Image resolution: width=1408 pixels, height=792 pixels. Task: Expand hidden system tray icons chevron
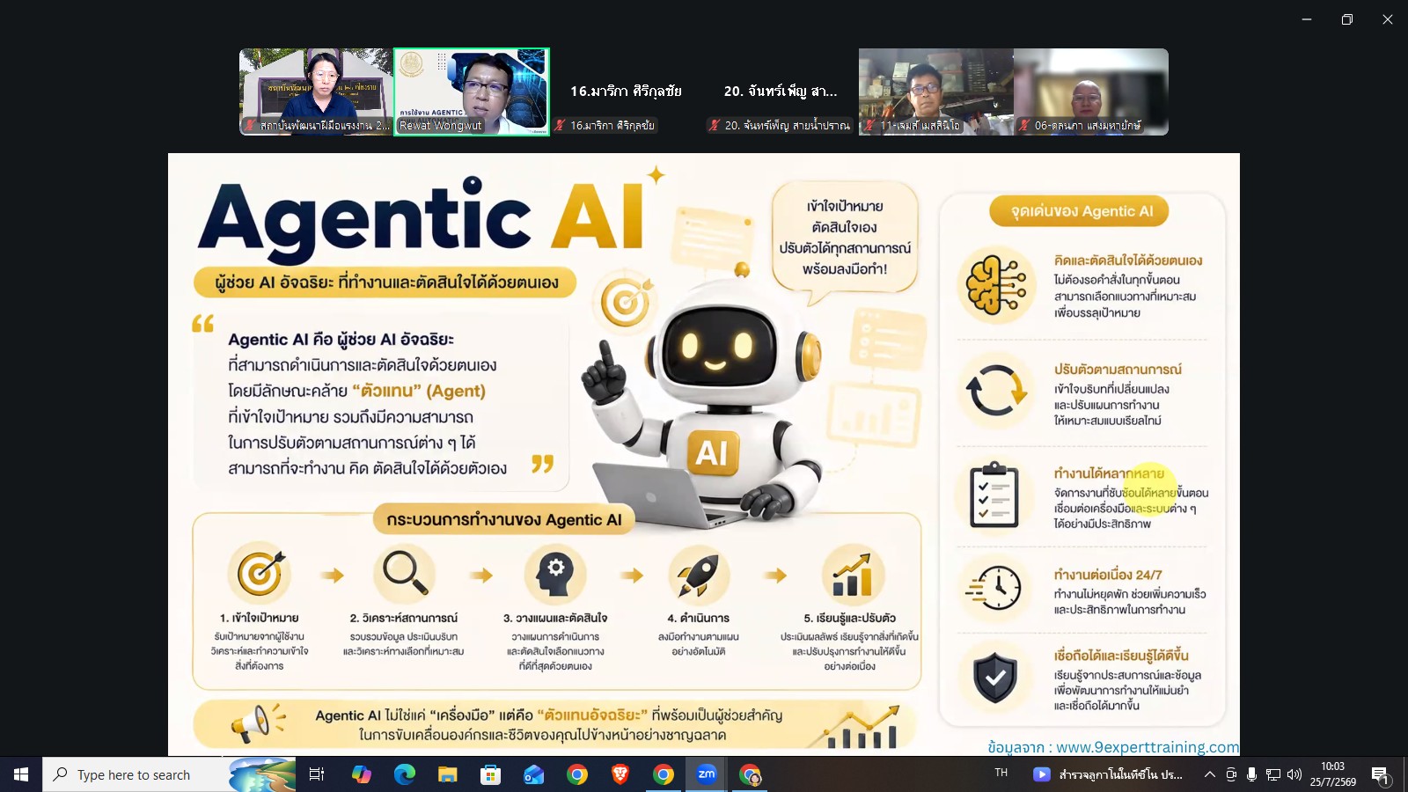[1210, 774]
